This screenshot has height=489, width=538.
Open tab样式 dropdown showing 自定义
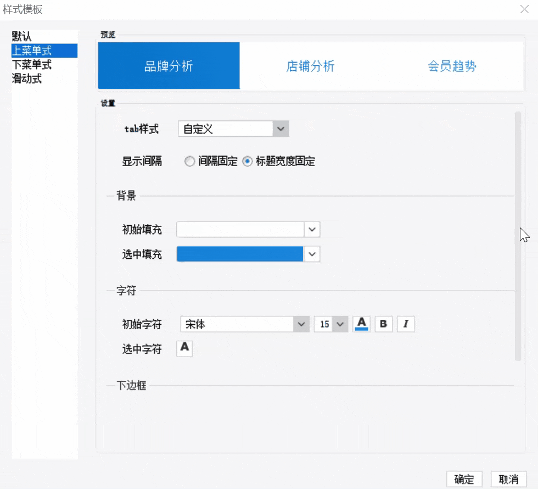click(x=233, y=129)
